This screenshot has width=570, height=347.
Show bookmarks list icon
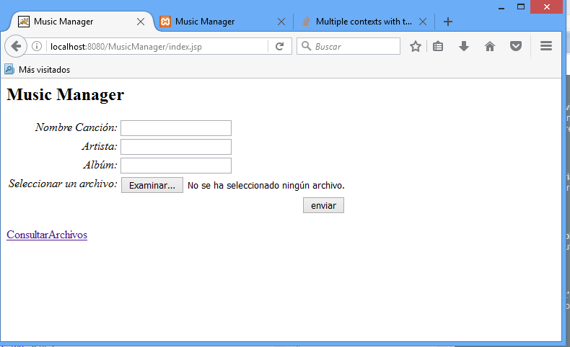point(438,47)
